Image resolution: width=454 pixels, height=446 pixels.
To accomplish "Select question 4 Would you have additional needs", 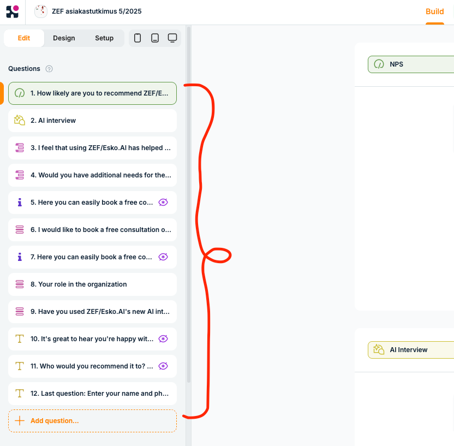I will click(x=92, y=175).
